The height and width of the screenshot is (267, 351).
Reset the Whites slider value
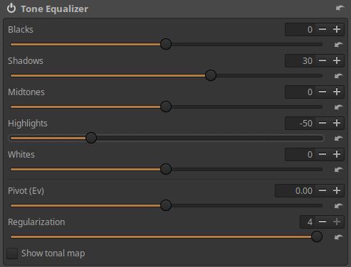338,170
